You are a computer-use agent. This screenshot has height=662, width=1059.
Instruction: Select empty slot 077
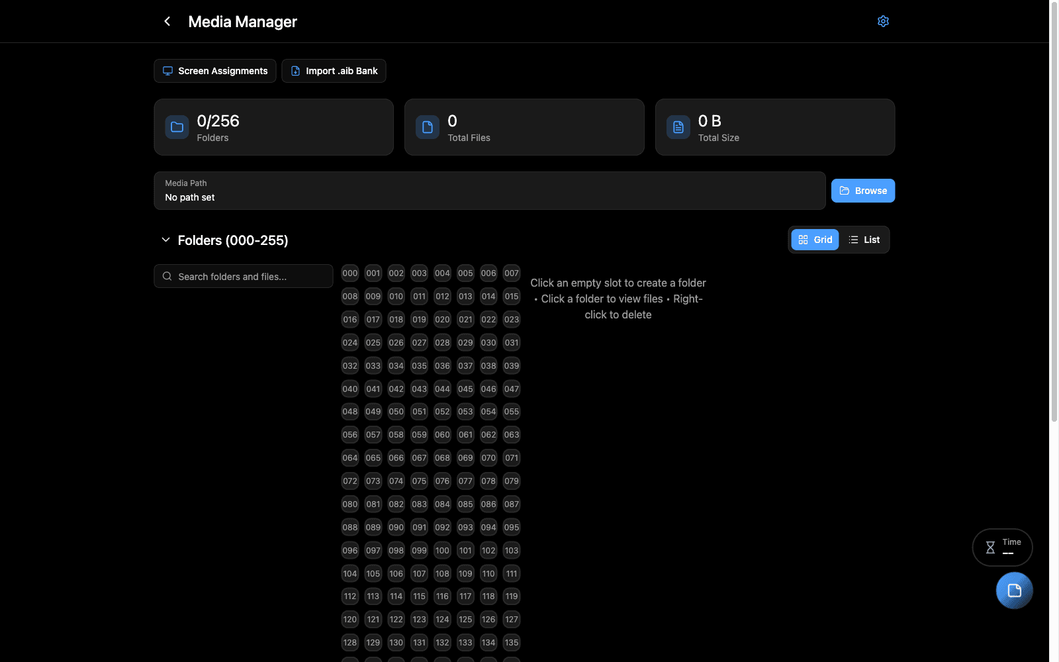click(465, 481)
